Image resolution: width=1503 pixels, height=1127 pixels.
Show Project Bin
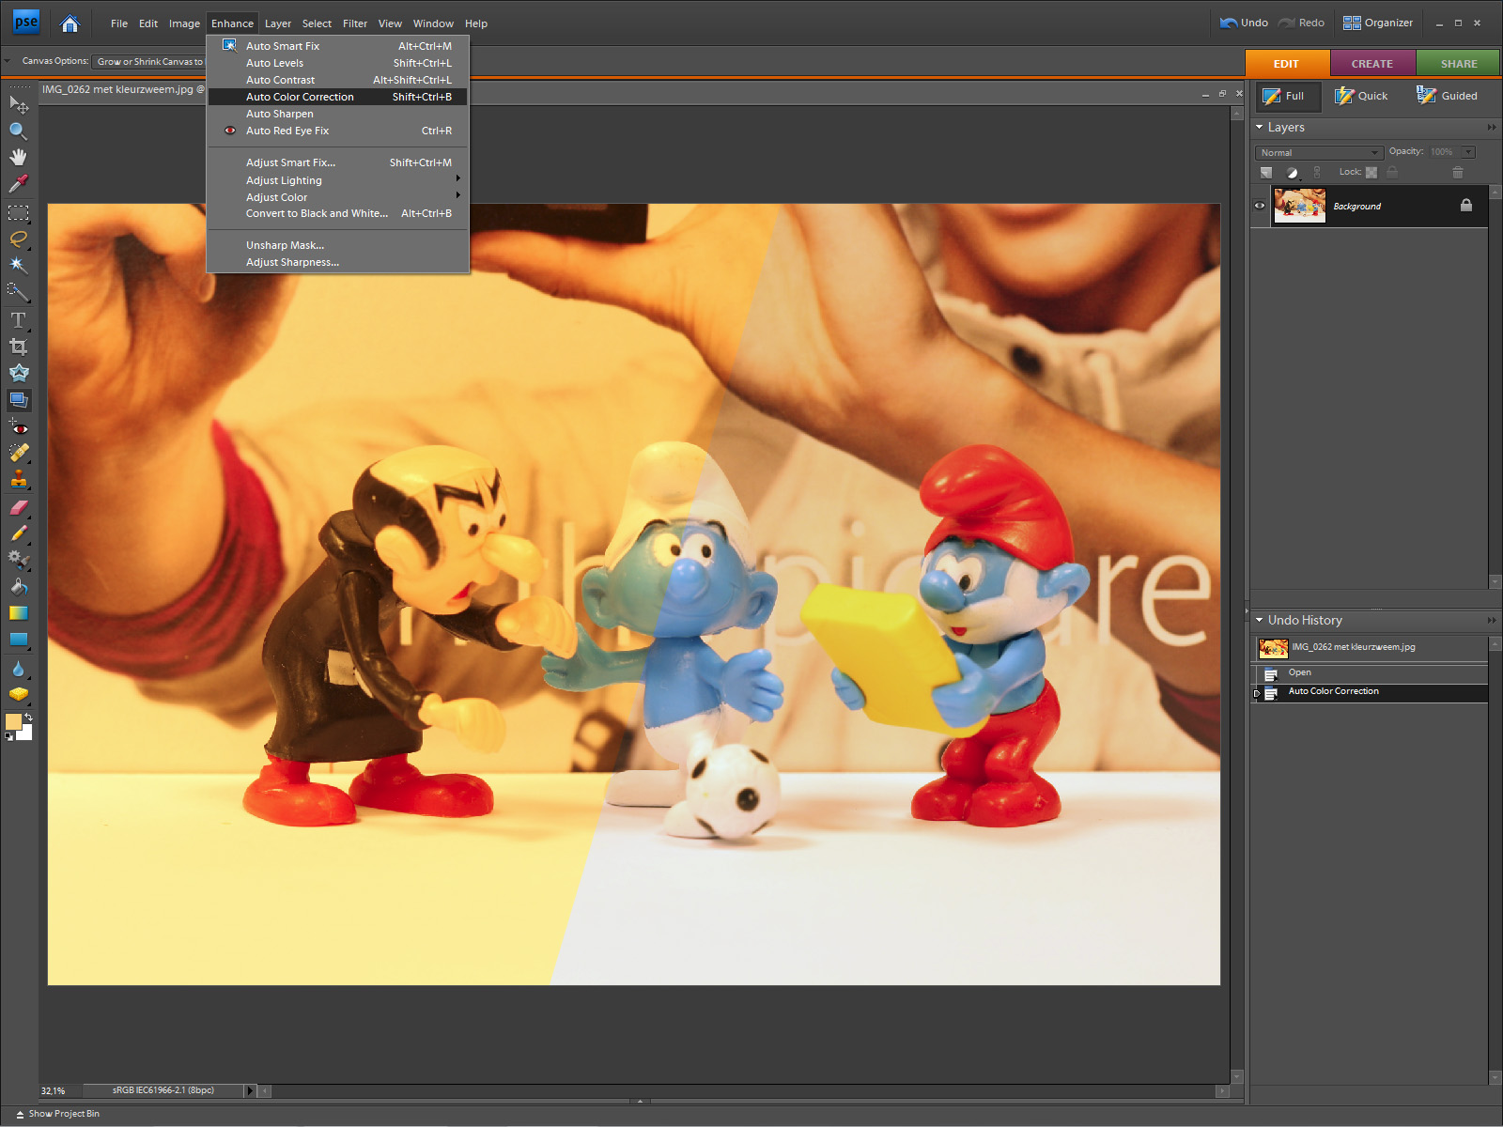(57, 1114)
